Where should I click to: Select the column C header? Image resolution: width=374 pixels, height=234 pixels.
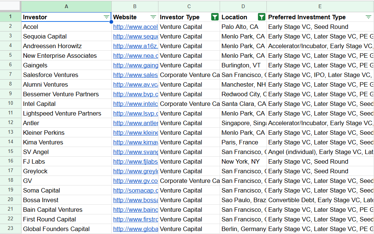tap(189, 6)
